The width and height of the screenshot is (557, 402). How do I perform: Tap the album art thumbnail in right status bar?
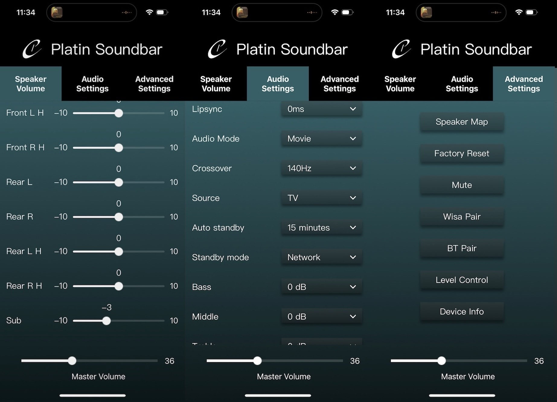pyautogui.click(x=426, y=12)
